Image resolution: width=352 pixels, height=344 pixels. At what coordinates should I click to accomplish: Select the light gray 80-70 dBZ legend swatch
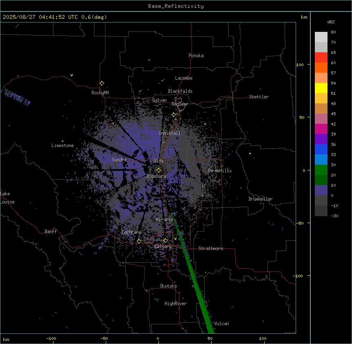pos(321,37)
